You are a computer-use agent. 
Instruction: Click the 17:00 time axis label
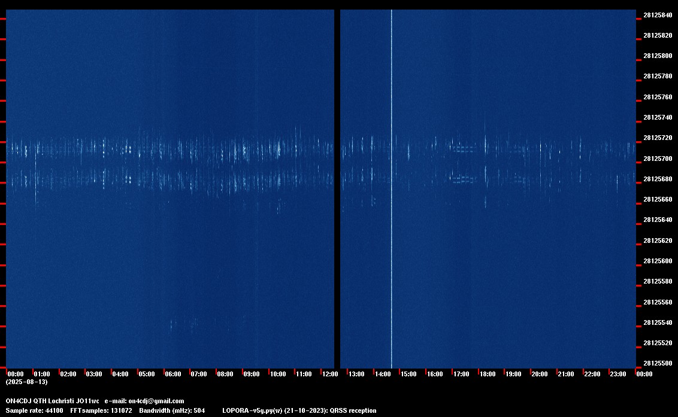pyautogui.click(x=461, y=374)
